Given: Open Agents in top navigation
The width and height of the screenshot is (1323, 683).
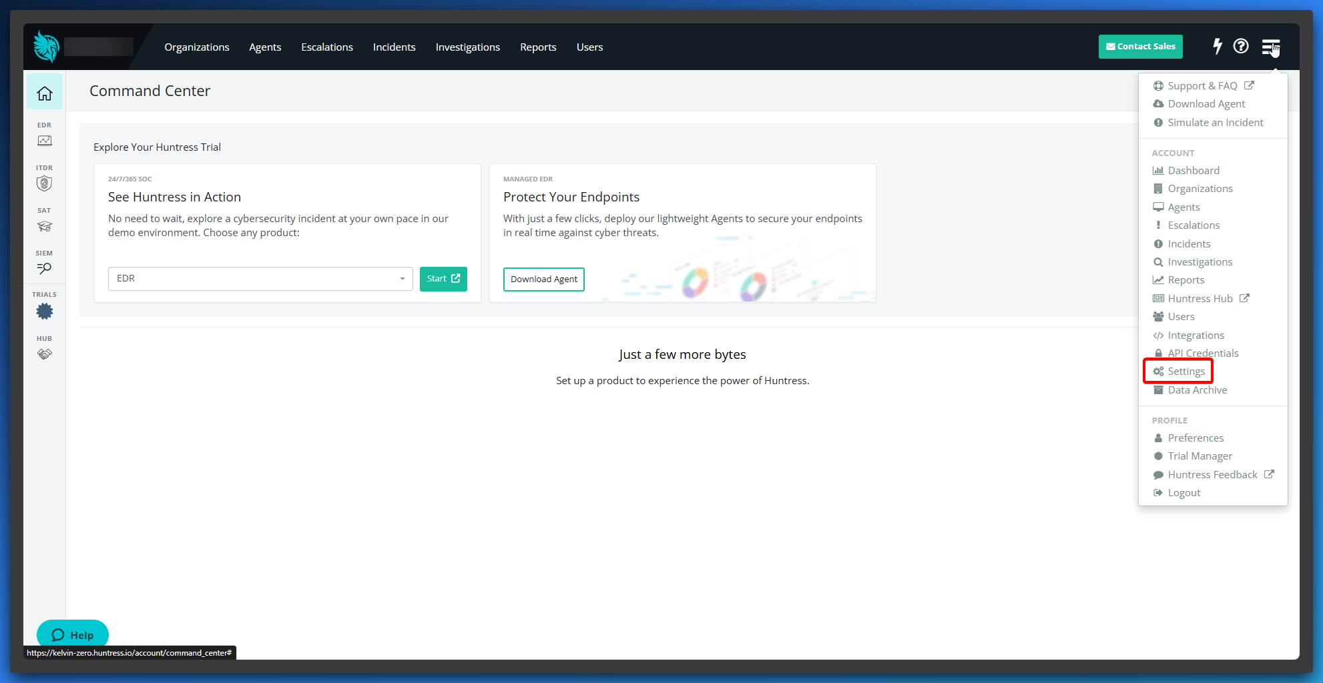Looking at the screenshot, I should (265, 47).
